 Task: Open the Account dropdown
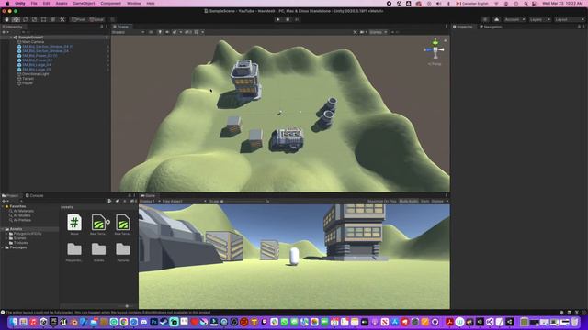click(514, 19)
